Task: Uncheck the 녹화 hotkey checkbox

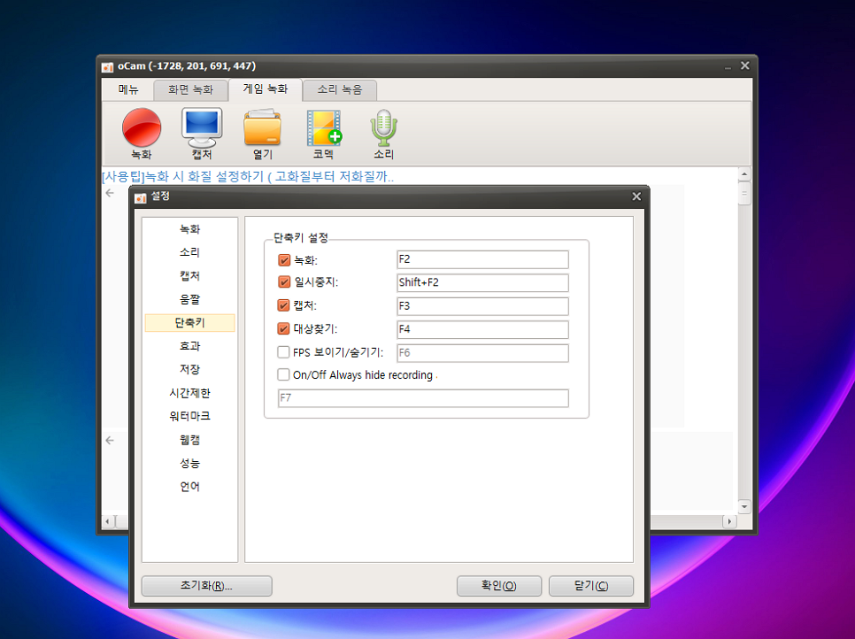Action: (283, 260)
